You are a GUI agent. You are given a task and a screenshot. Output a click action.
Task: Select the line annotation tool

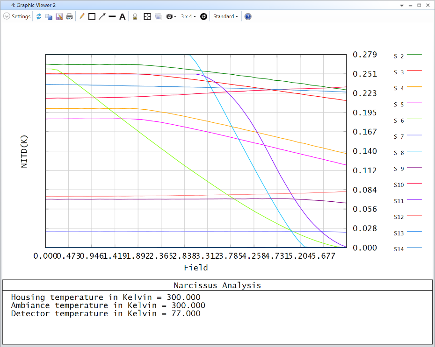(x=112, y=16)
